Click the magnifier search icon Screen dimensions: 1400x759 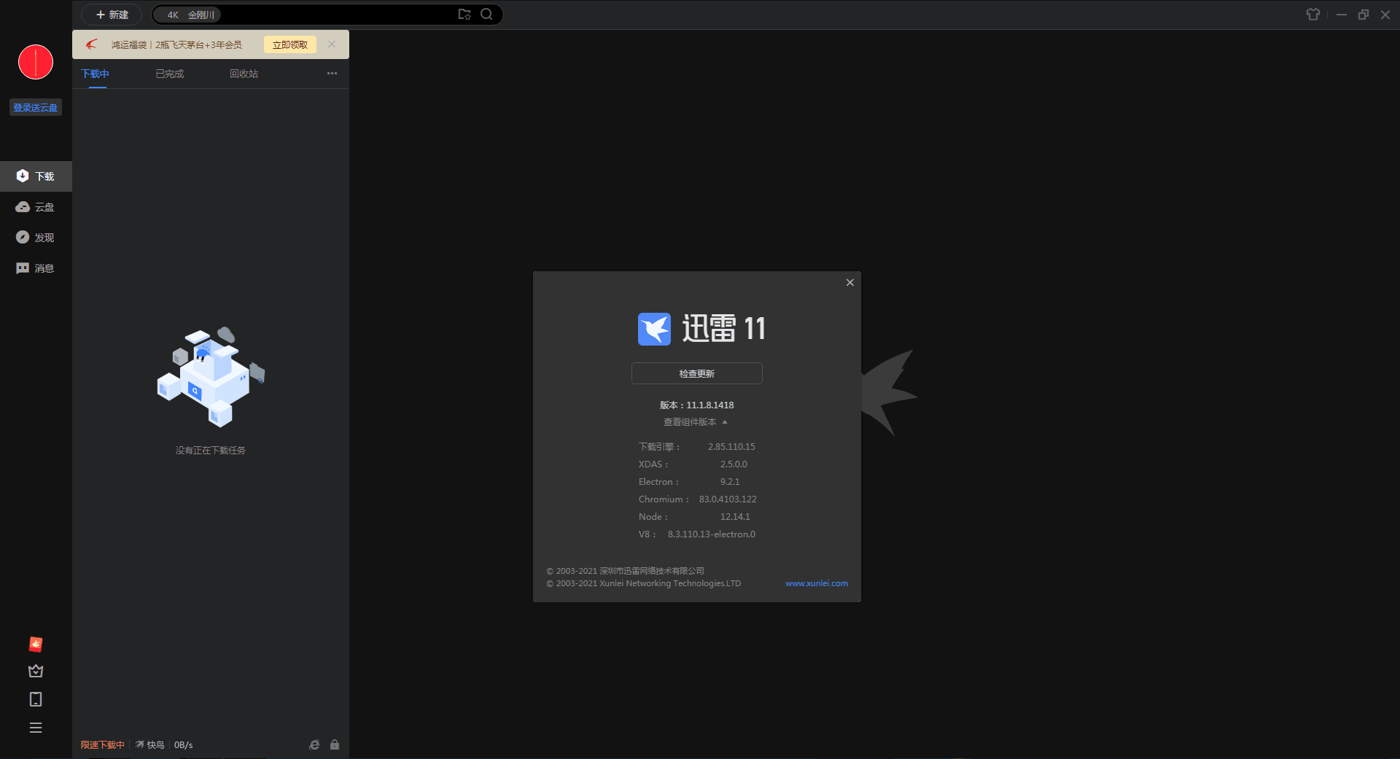[486, 14]
